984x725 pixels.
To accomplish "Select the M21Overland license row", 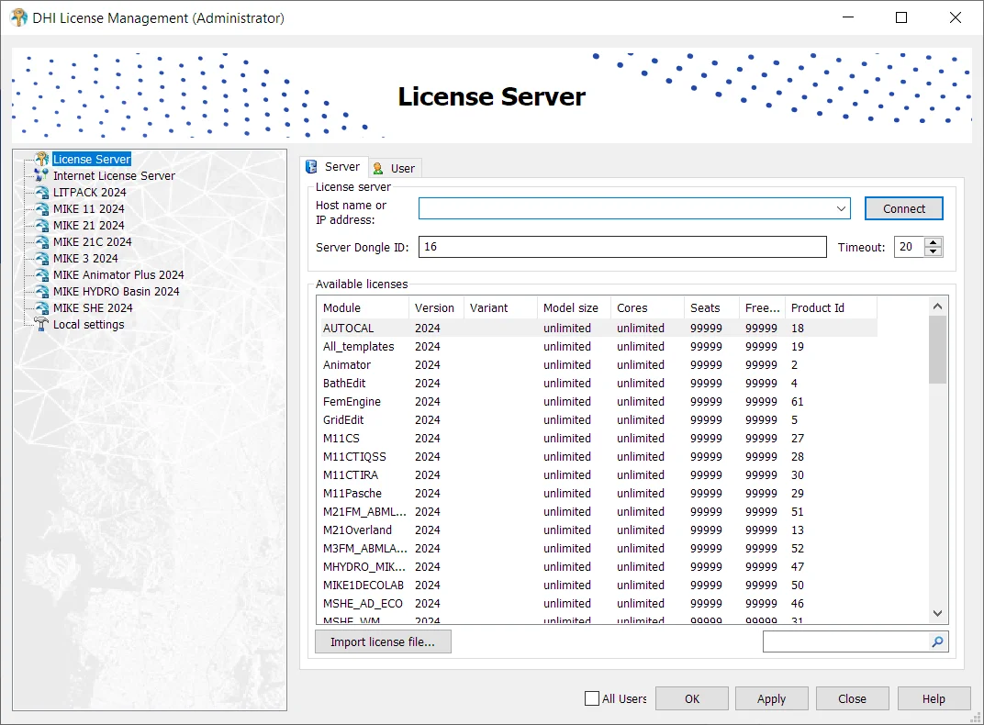I will click(x=597, y=530).
